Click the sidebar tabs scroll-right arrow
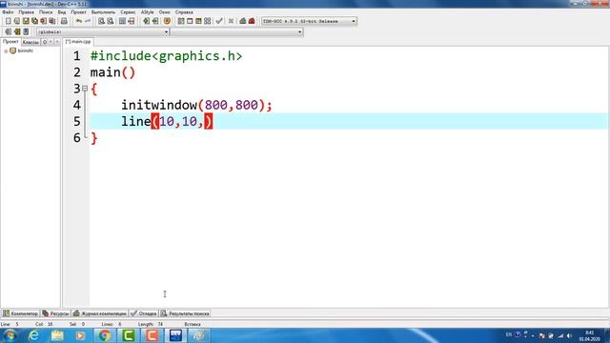Image resolution: width=610 pixels, height=343 pixels. pos(57,42)
